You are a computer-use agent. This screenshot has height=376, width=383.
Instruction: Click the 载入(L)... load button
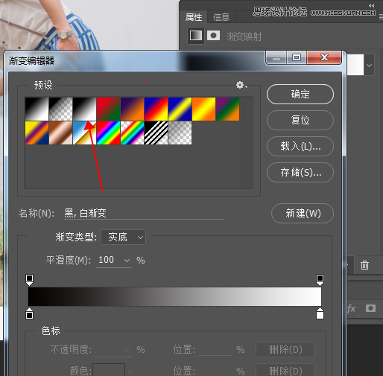[x=300, y=147]
